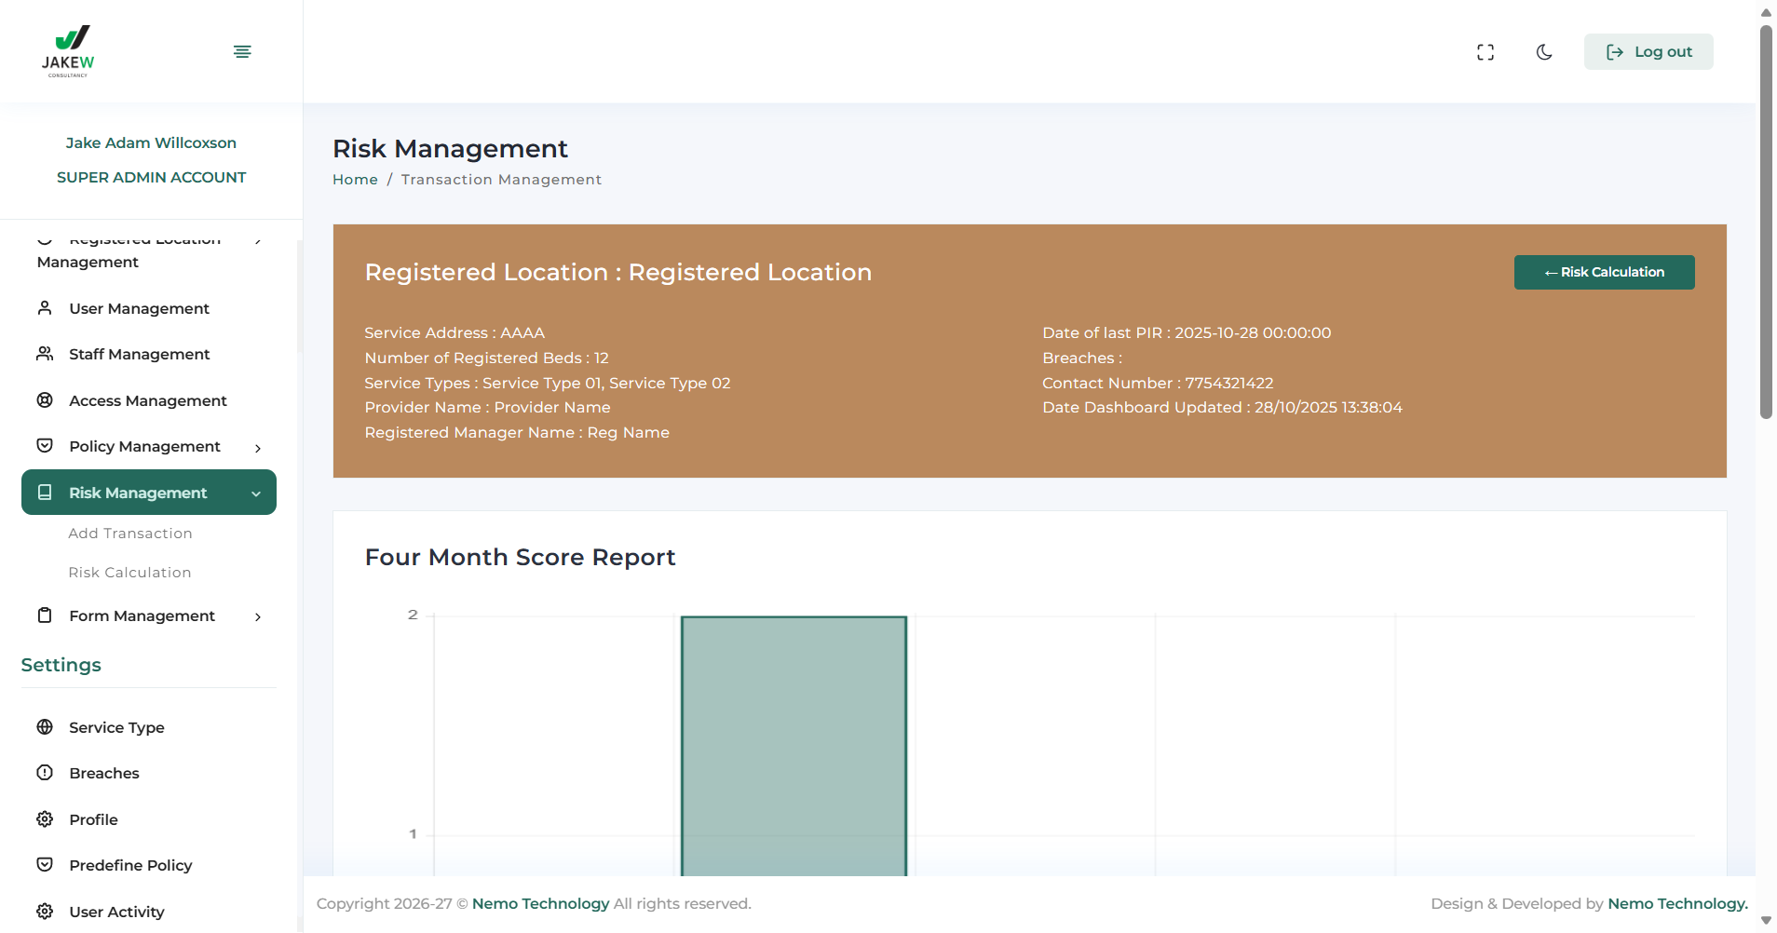Expand the Form Management submenu chevron
Viewport: 1777px width, 933px height.
pyautogui.click(x=258, y=616)
